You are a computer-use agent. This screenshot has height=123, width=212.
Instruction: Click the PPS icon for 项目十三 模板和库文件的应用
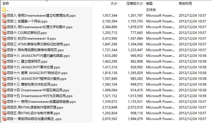click(x=4, y=84)
